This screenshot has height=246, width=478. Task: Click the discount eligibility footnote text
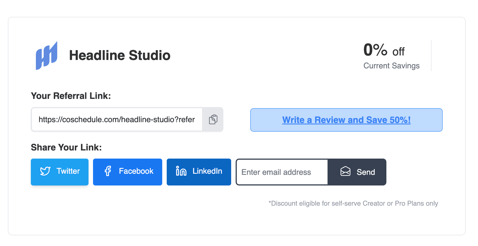click(353, 203)
